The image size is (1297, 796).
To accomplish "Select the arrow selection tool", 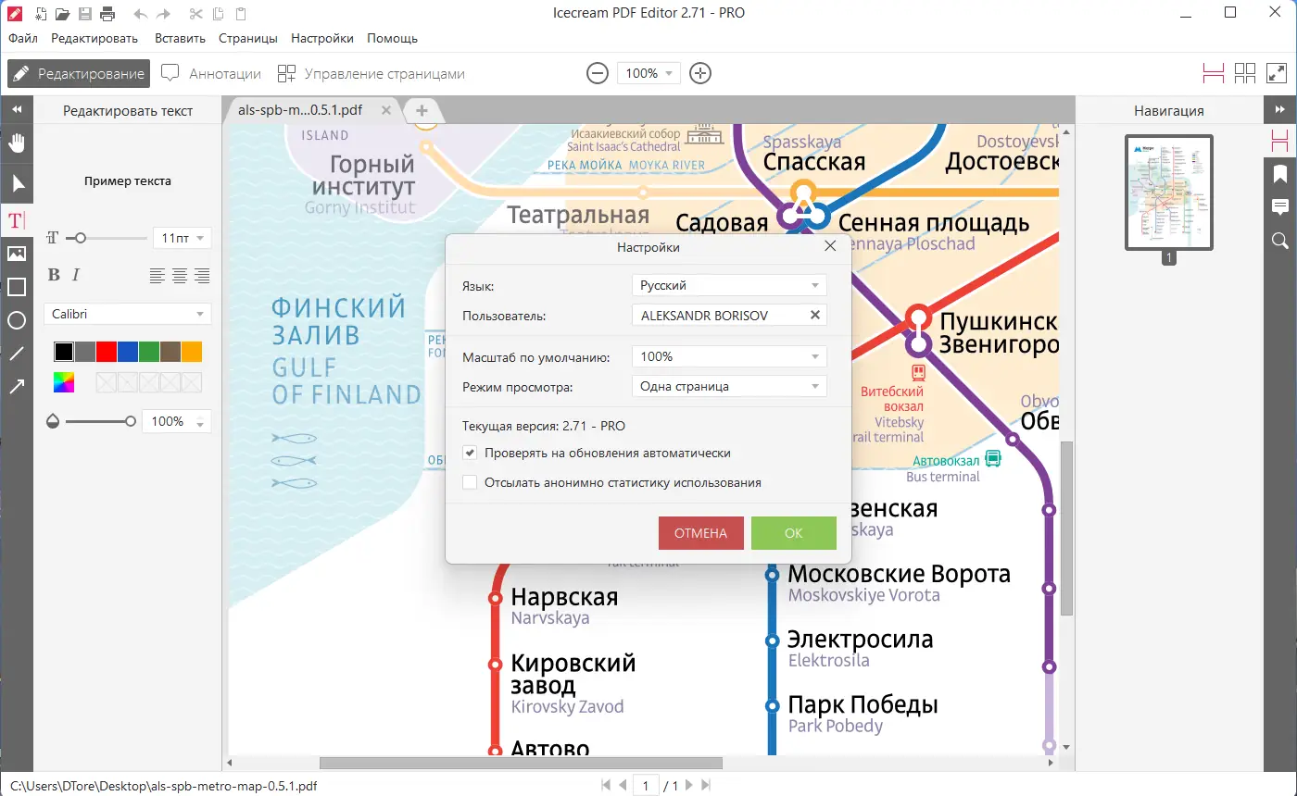I will 16,182.
